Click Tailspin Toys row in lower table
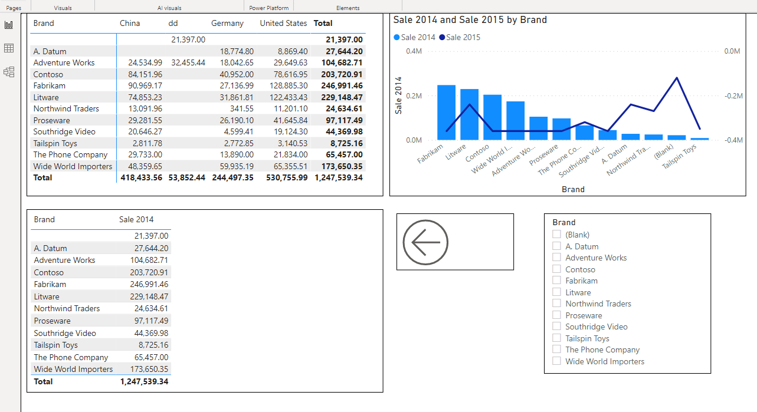 (101, 345)
